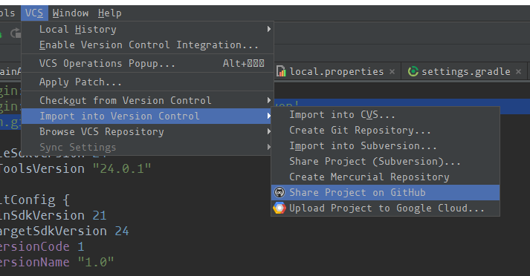Select Enable Version Control Integration
The height and width of the screenshot is (276, 530).
coord(147,45)
